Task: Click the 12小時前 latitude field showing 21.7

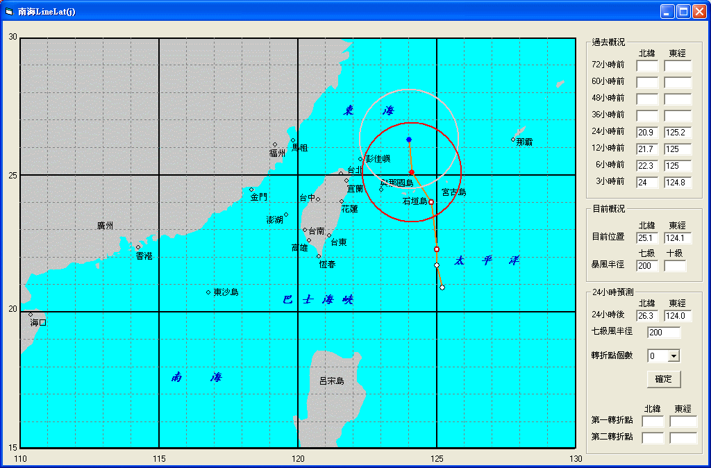Action: tap(647, 149)
